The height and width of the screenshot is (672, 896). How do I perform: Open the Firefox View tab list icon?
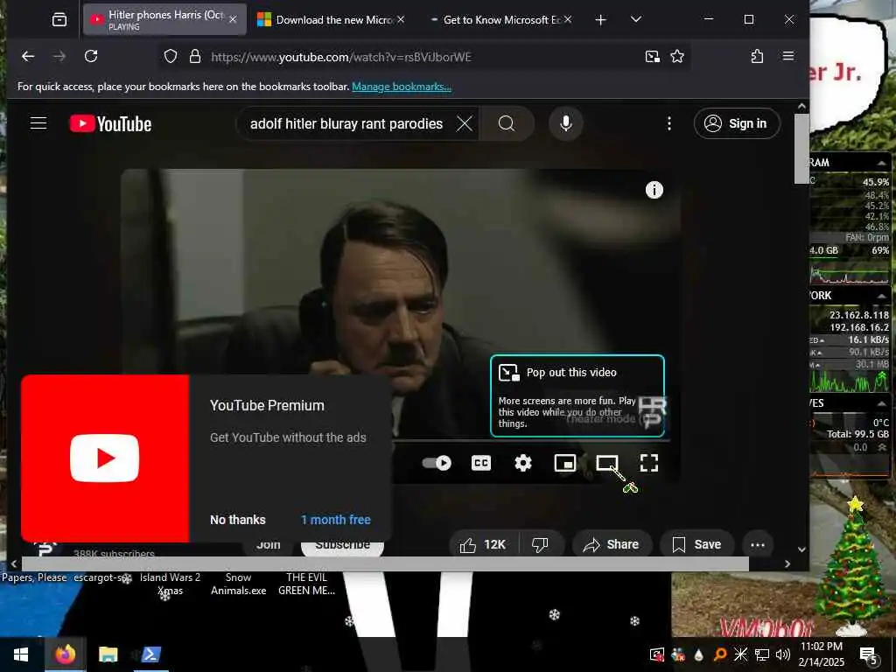point(59,20)
